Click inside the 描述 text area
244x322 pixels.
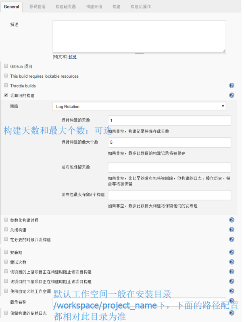pyautogui.click(x=139, y=36)
